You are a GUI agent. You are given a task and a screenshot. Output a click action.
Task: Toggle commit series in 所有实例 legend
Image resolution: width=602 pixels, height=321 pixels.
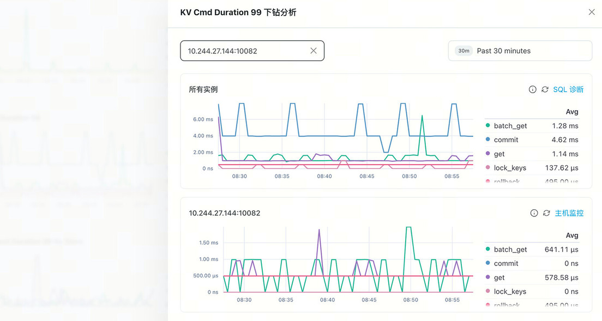tap(505, 140)
